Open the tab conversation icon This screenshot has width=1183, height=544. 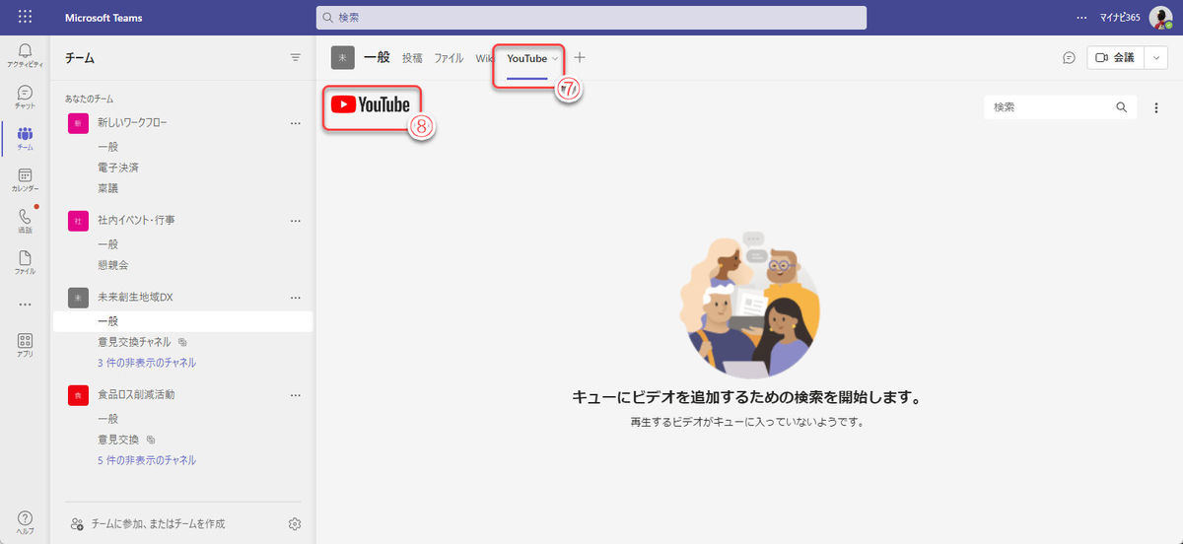click(x=1069, y=58)
